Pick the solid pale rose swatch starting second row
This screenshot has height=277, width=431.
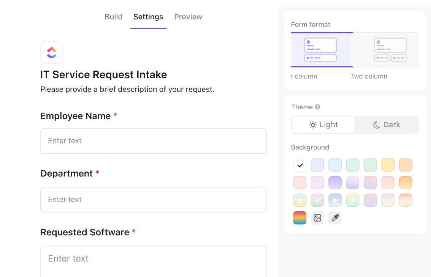click(x=300, y=183)
